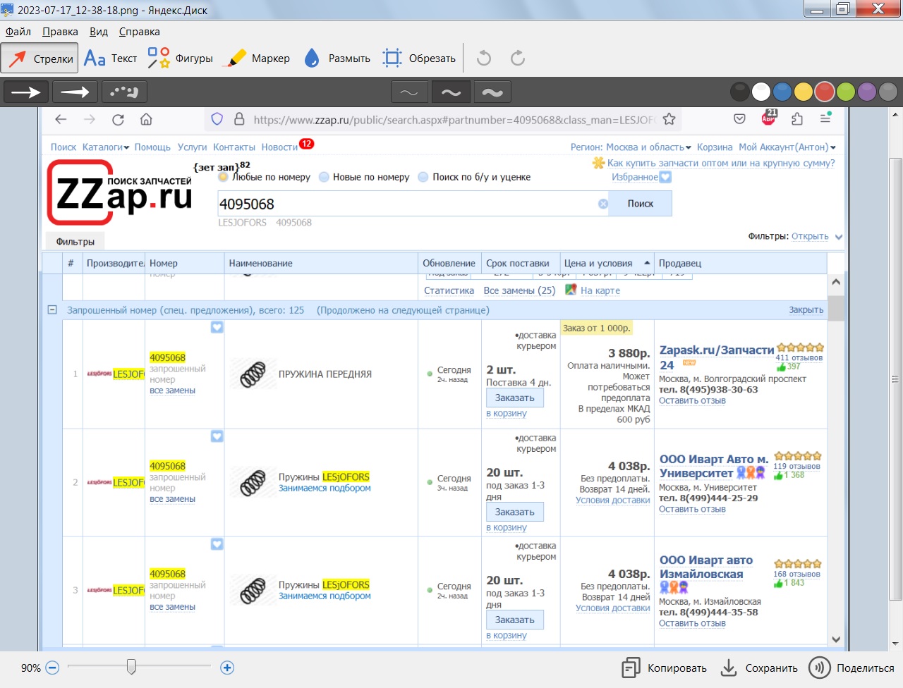
Task: Click the zoom in plus icon
Action: (227, 668)
